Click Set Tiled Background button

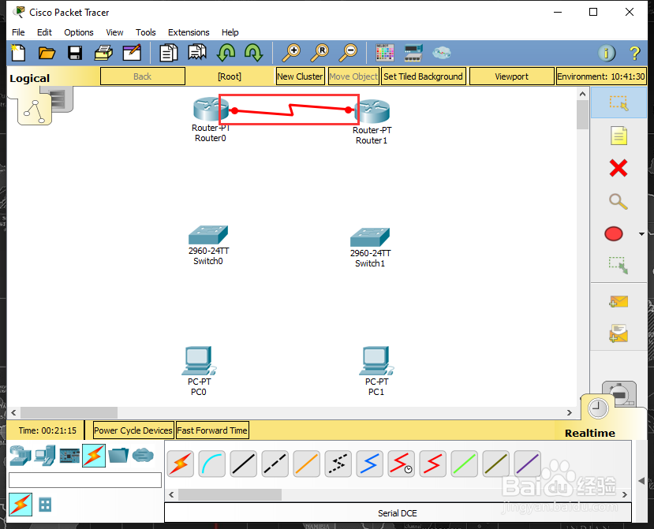click(423, 76)
